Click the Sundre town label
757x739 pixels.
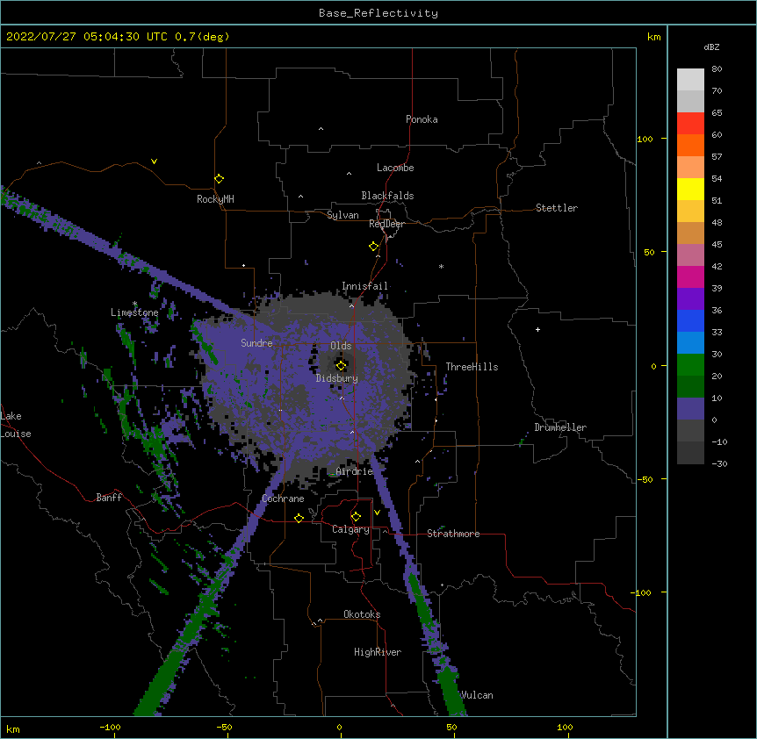[x=256, y=343]
